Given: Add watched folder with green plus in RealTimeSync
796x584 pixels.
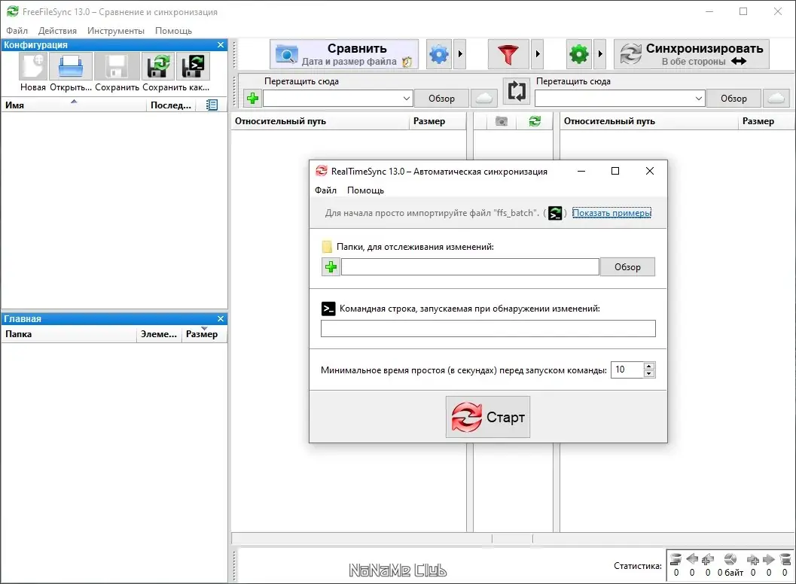Looking at the screenshot, I should click(331, 267).
